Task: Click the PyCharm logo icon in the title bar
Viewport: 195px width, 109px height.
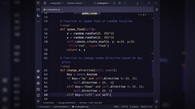Action: (38, 3)
